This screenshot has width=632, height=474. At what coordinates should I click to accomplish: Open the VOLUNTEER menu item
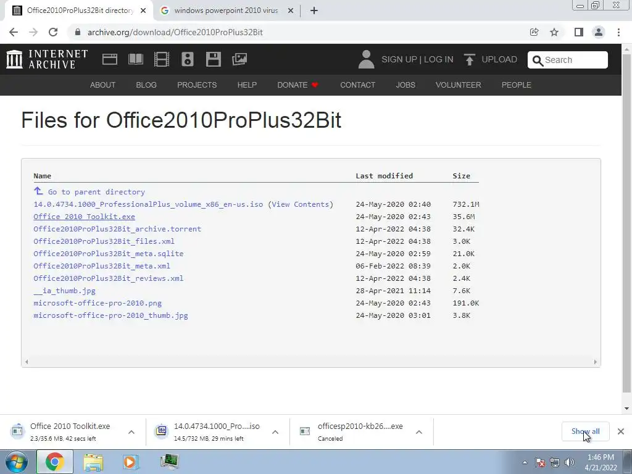click(459, 85)
